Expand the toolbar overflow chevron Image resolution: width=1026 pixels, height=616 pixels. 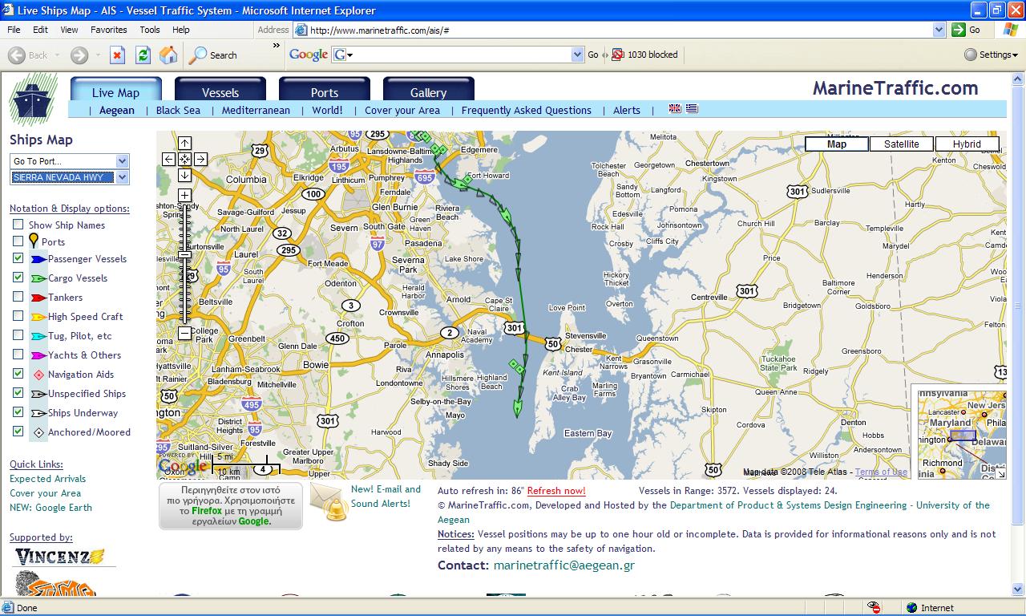(278, 45)
